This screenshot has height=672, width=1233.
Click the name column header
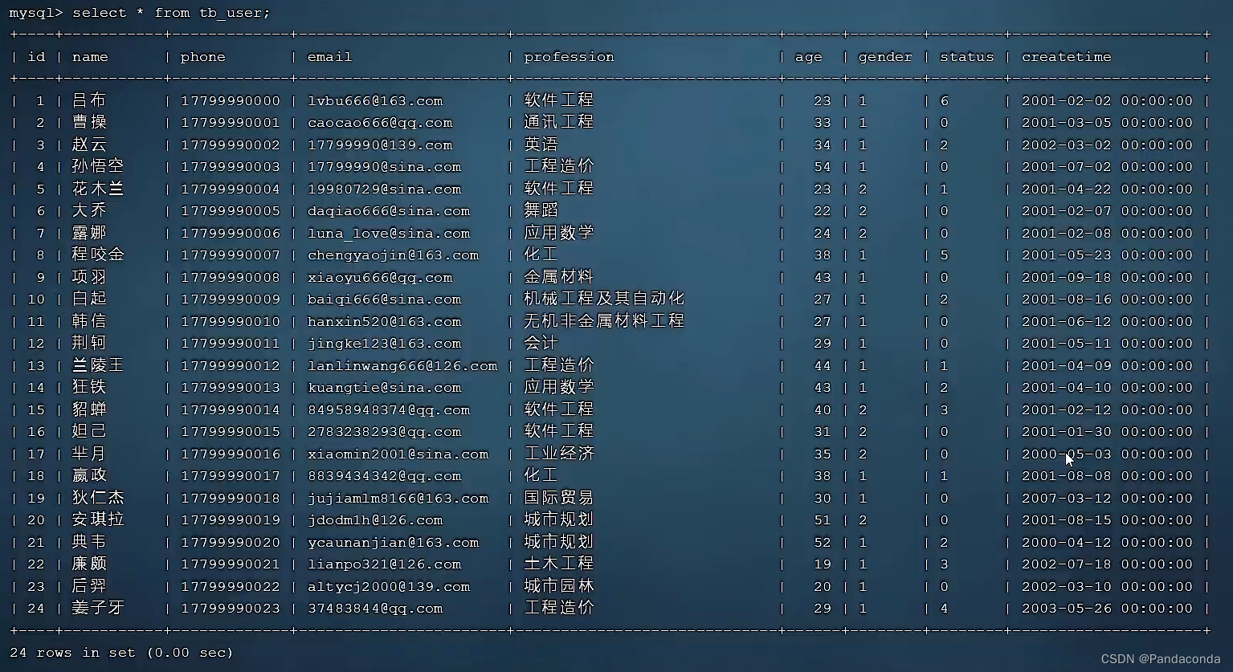[x=89, y=56]
